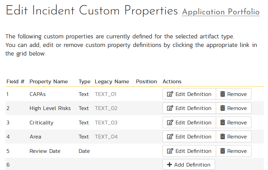268x170 pixels.
Task: Click trash icon in the Criticality row
Action: point(223,123)
